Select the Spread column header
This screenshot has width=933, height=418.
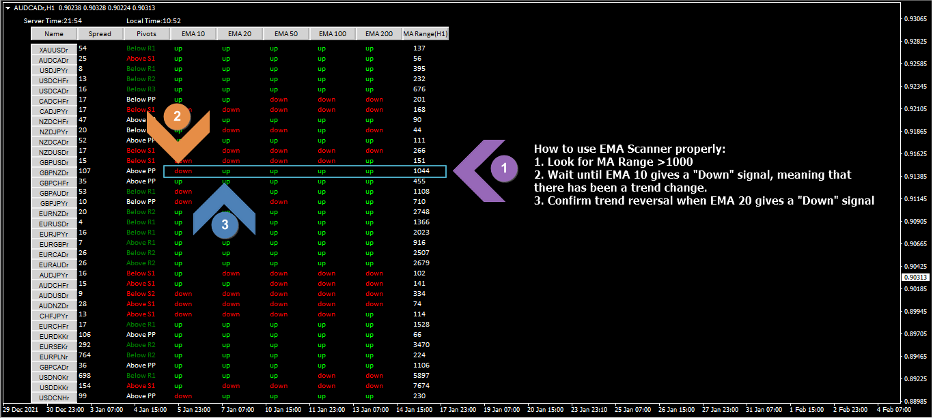(x=100, y=33)
